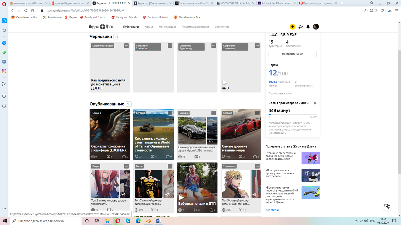Open the profile avatar in header
Screen dimensions: 401x225
coord(316,27)
